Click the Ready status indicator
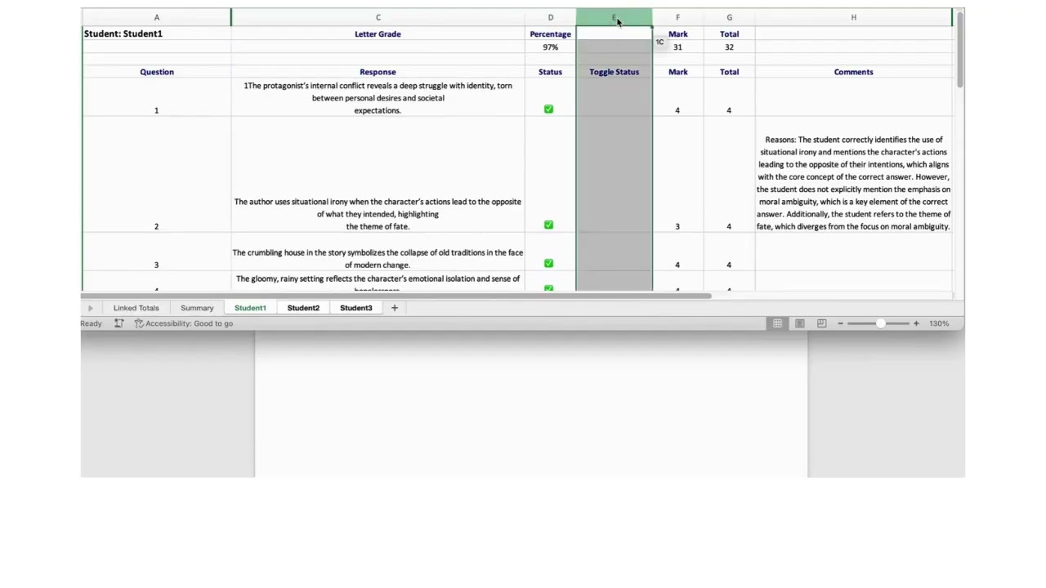 [x=91, y=323]
